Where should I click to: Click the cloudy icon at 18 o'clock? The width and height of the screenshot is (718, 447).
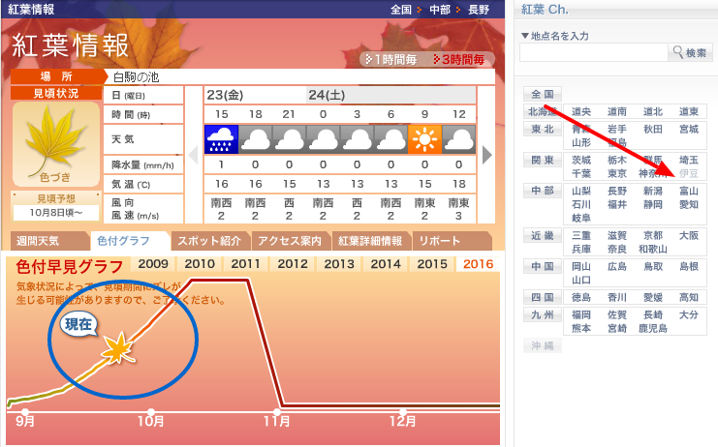255,139
